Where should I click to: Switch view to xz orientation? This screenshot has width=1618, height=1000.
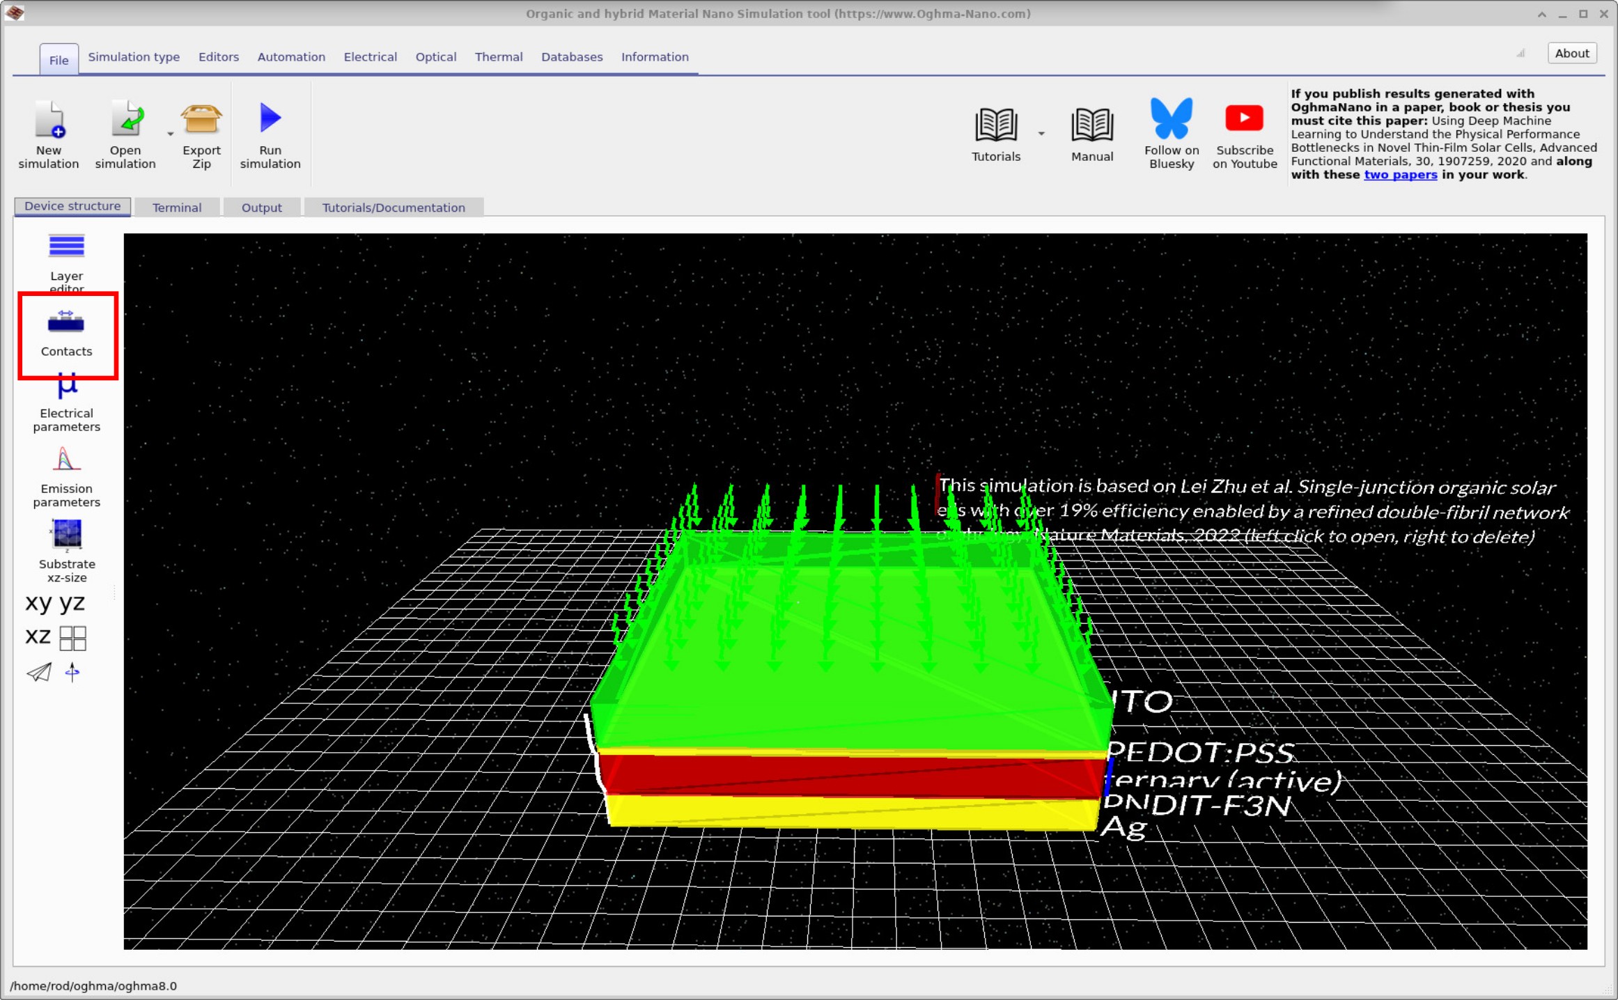pos(38,636)
